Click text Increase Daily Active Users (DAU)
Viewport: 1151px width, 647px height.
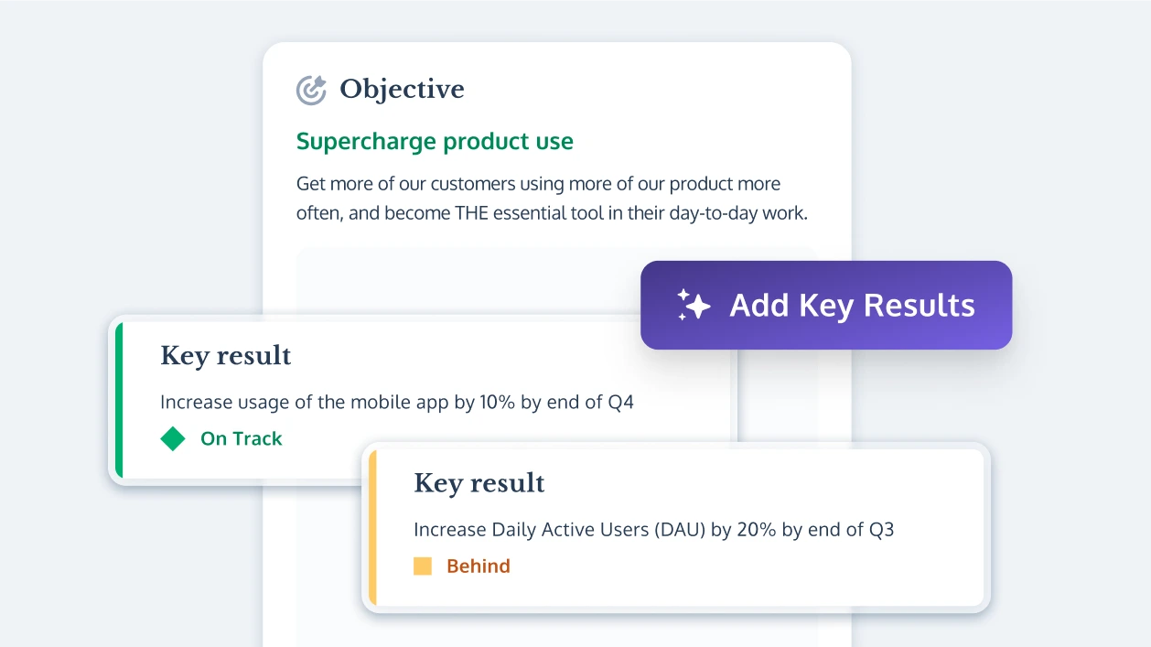[x=560, y=529]
